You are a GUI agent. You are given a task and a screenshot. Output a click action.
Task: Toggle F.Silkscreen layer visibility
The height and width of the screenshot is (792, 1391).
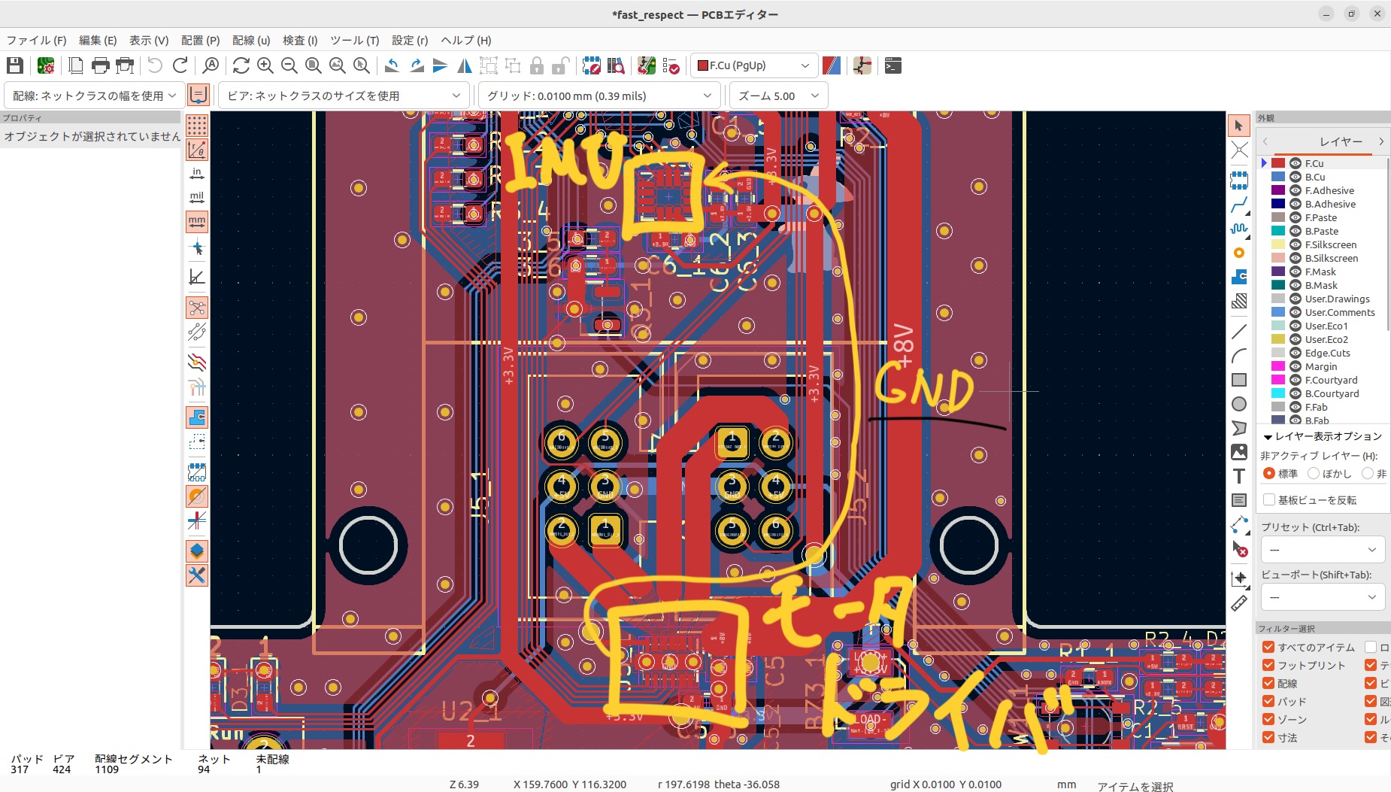tap(1296, 244)
